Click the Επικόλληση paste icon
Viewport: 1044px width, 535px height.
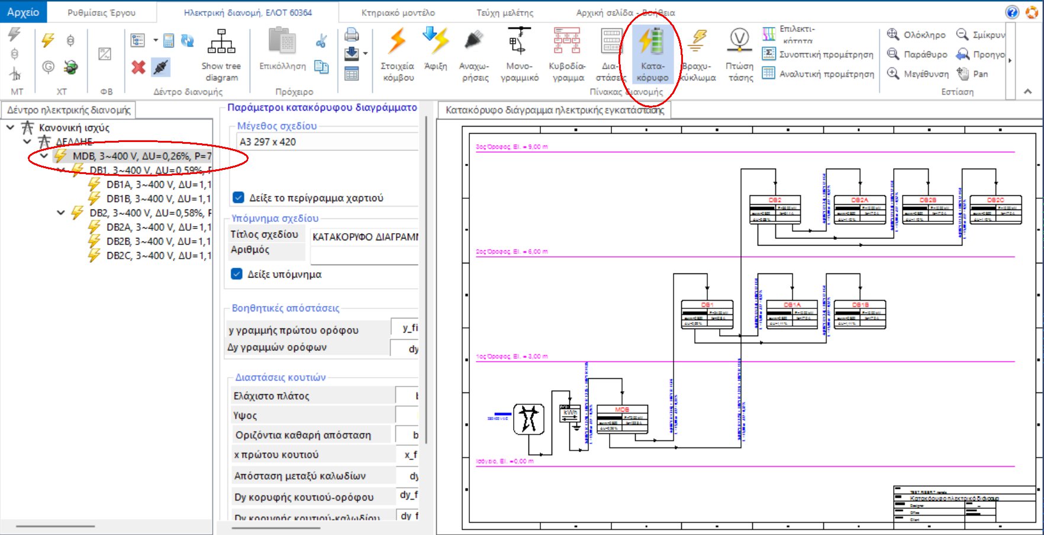pos(283,41)
